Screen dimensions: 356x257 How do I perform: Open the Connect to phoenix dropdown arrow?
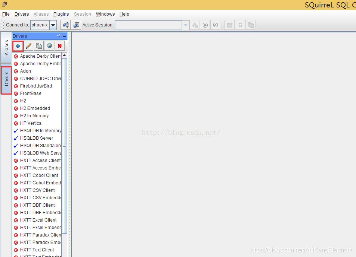click(x=53, y=25)
